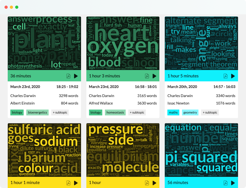
Task: Click the bioenergetics tag
Action: click(x=37, y=112)
